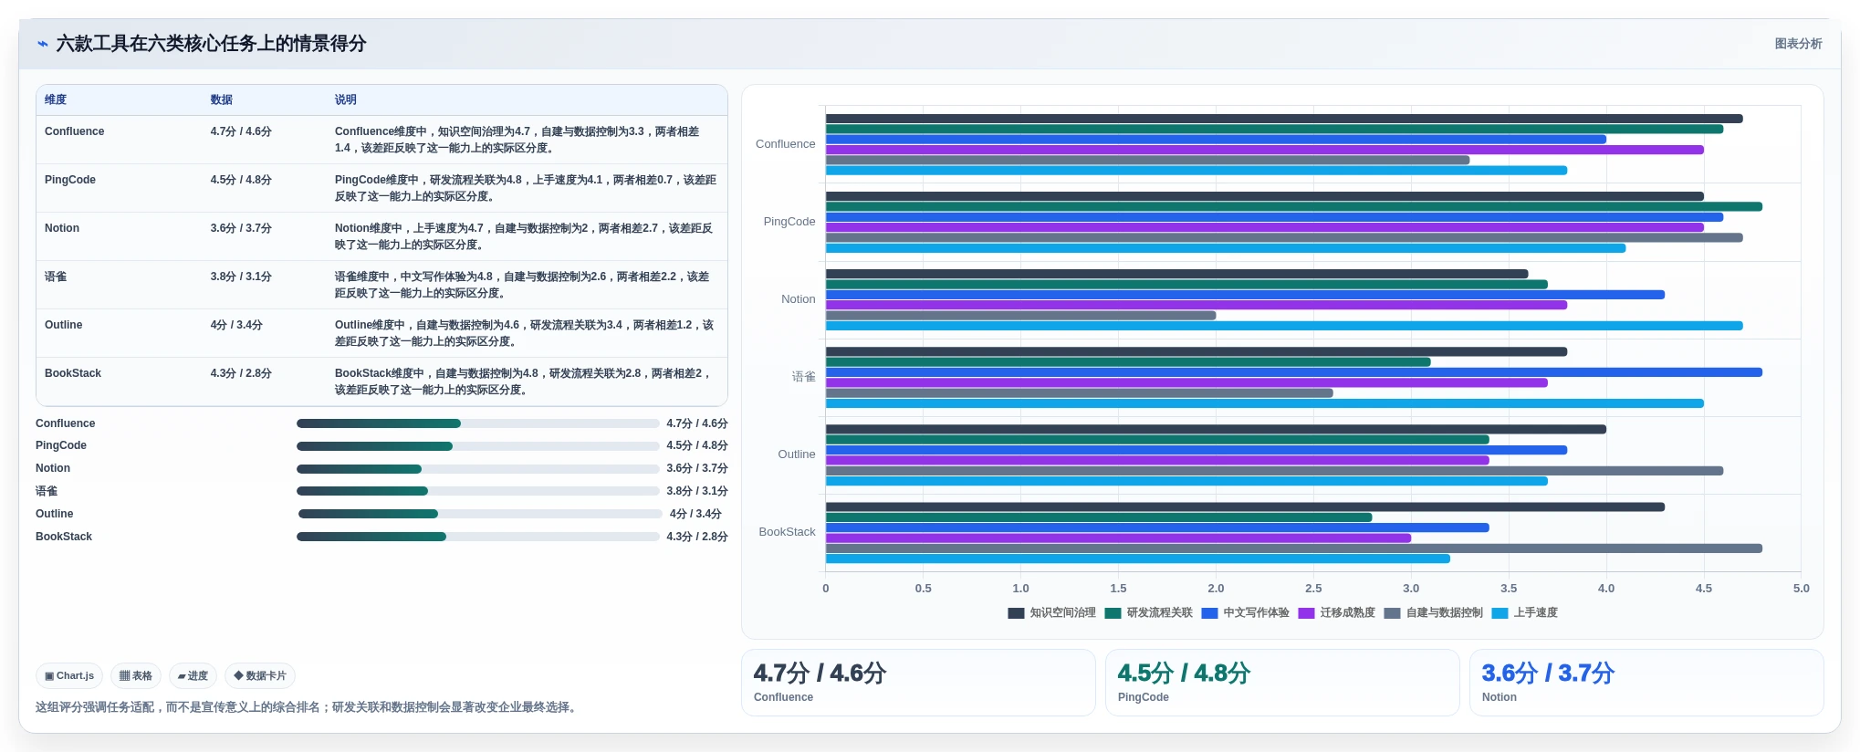
Task: Click the Confluence y-axis label in chart
Action: click(786, 144)
